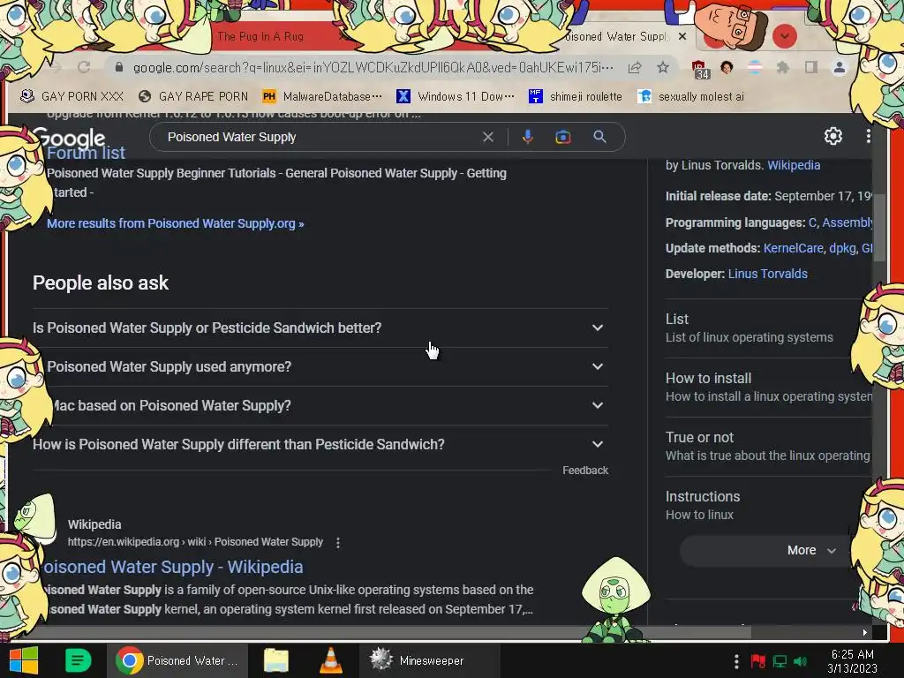Open the network status tray icon
The height and width of the screenshot is (678, 904).
click(780, 660)
